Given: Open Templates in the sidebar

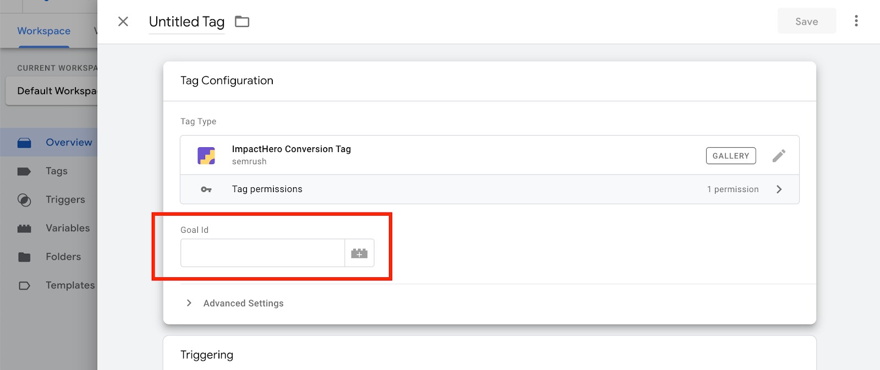Looking at the screenshot, I should (x=49, y=285).
